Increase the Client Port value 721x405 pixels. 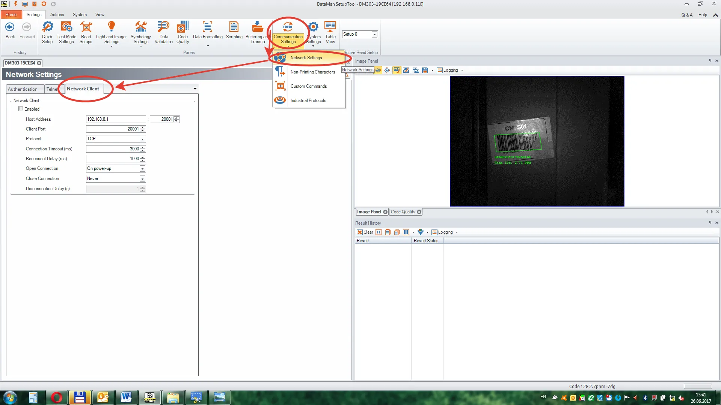142,127
